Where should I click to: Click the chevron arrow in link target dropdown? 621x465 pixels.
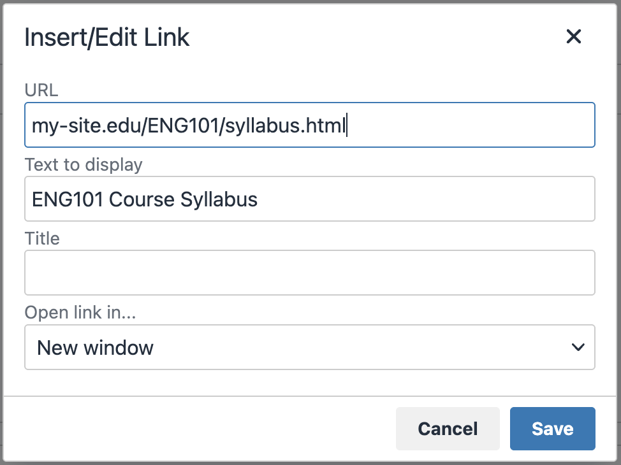[x=578, y=347]
